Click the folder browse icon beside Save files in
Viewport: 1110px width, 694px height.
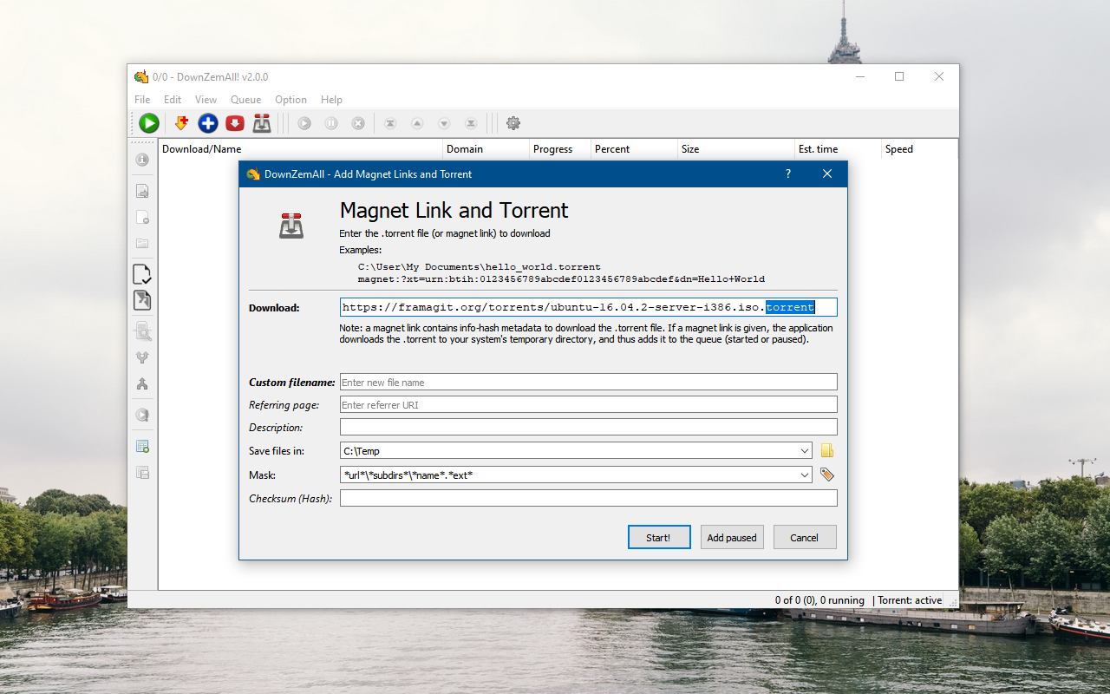coord(827,450)
